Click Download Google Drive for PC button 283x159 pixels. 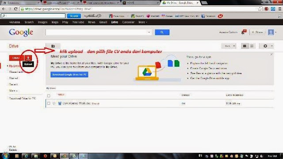point(69,75)
